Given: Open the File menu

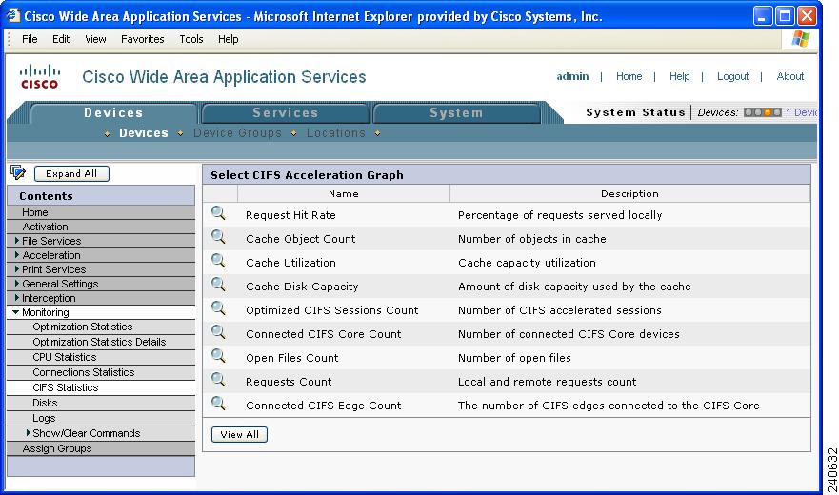Looking at the screenshot, I should click(30, 39).
